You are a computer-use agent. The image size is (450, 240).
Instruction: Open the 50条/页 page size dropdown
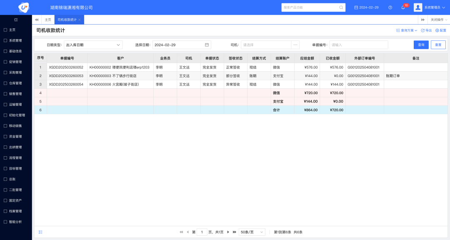(x=252, y=232)
